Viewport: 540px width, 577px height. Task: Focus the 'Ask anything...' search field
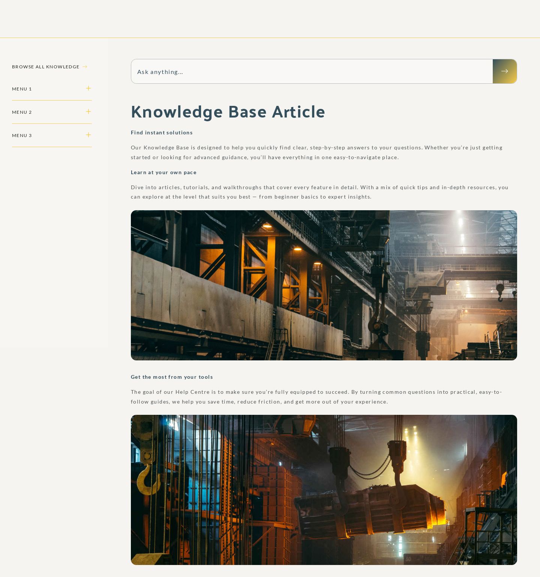tap(311, 71)
